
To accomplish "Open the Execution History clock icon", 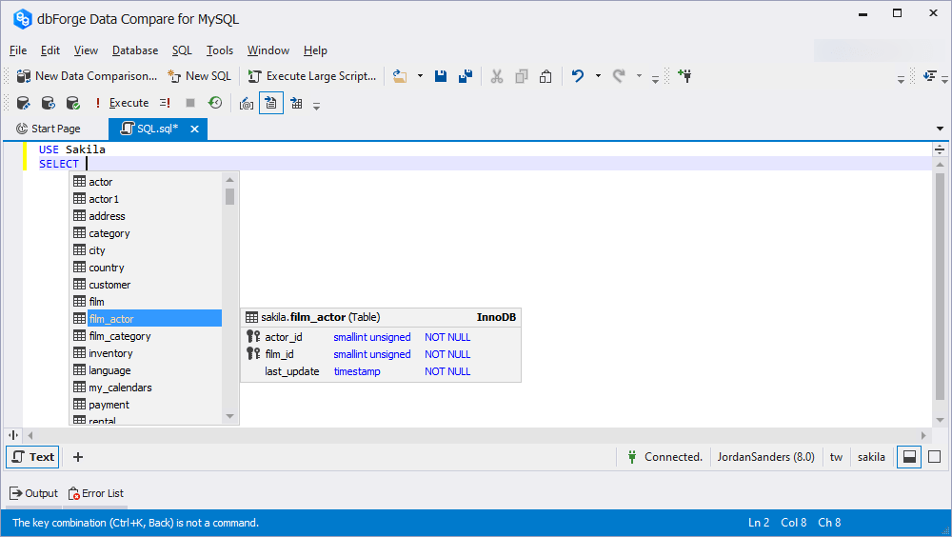I will point(215,103).
